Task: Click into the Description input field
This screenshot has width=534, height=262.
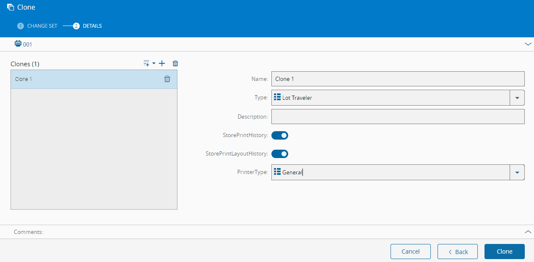Action: tap(398, 117)
